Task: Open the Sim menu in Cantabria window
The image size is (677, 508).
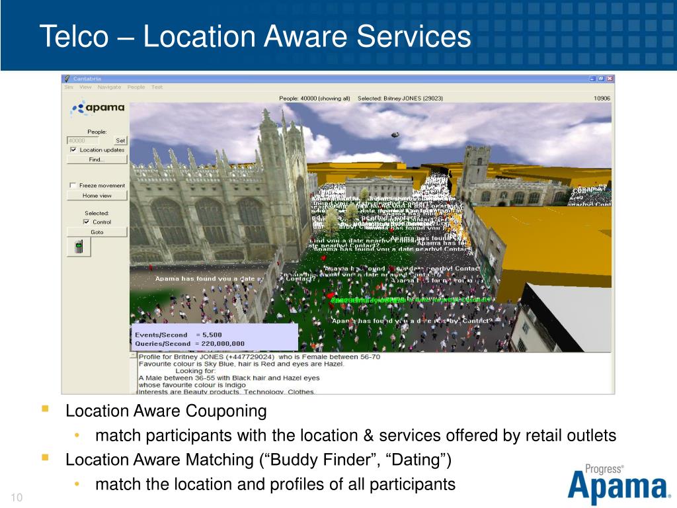Action: [69, 87]
